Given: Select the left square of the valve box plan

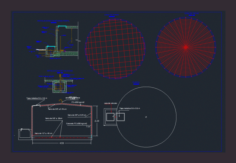Looking at the screenshot, I should [x=110, y=117].
